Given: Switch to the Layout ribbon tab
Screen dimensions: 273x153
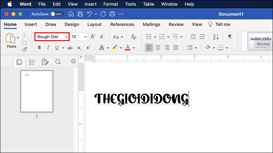Looking at the screenshot, I should 95,24.
